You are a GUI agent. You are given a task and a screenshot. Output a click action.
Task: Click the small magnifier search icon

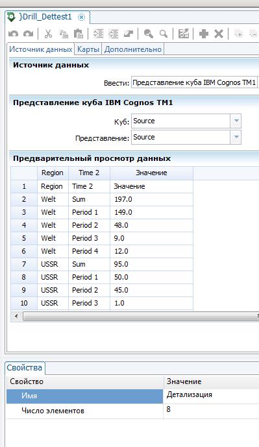click(x=164, y=34)
